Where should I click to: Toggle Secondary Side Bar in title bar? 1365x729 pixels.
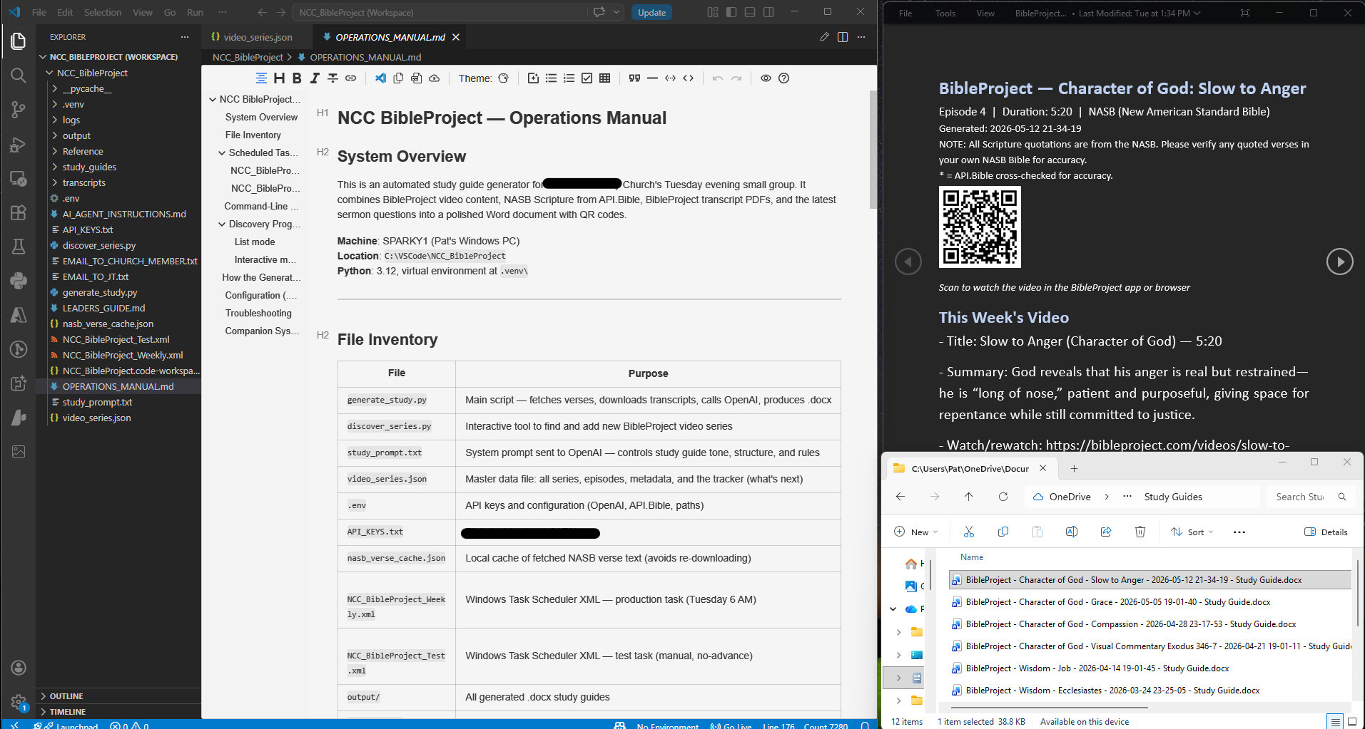coord(768,12)
